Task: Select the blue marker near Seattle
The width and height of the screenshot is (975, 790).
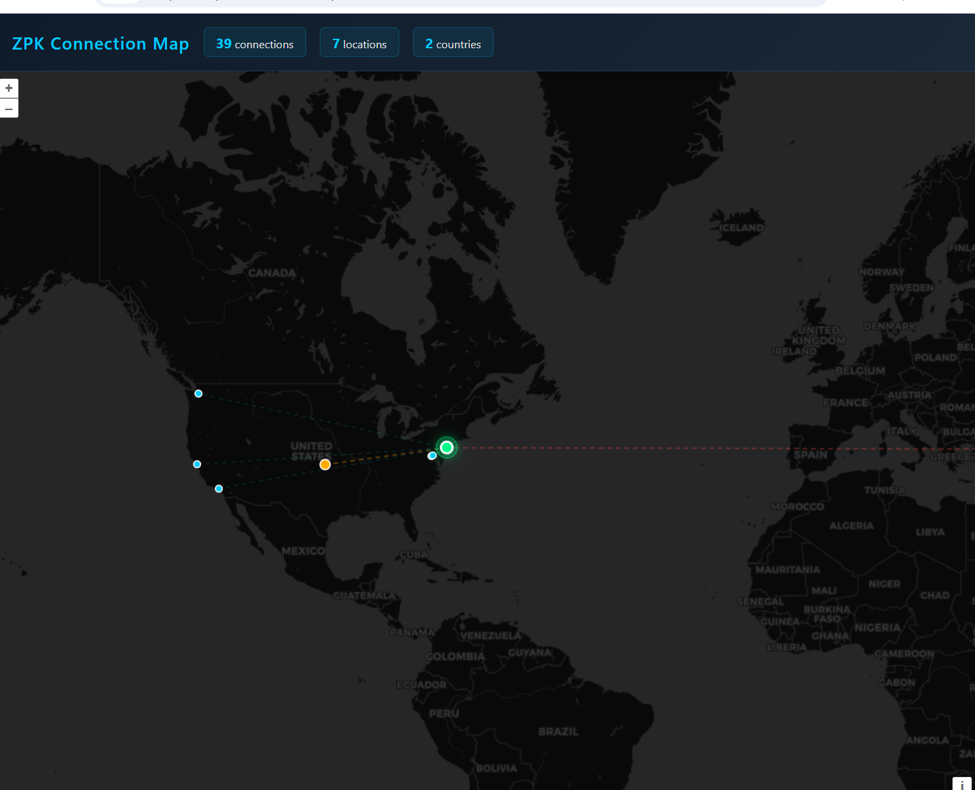Action: coord(198,393)
